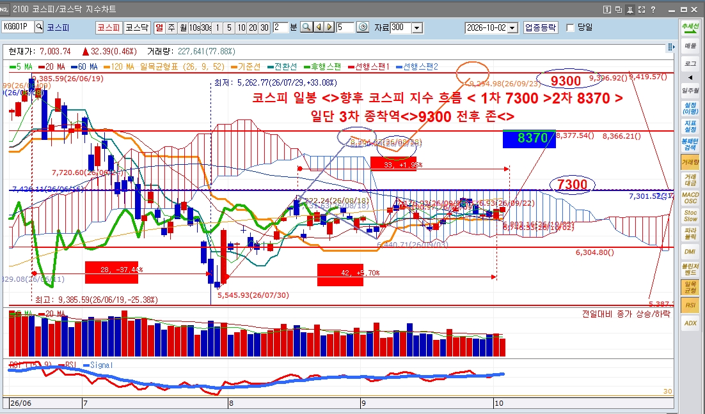Image resolution: width=705 pixels, height=414 pixels.
Task: Click the 후행스팬 legend label
Action: point(323,66)
